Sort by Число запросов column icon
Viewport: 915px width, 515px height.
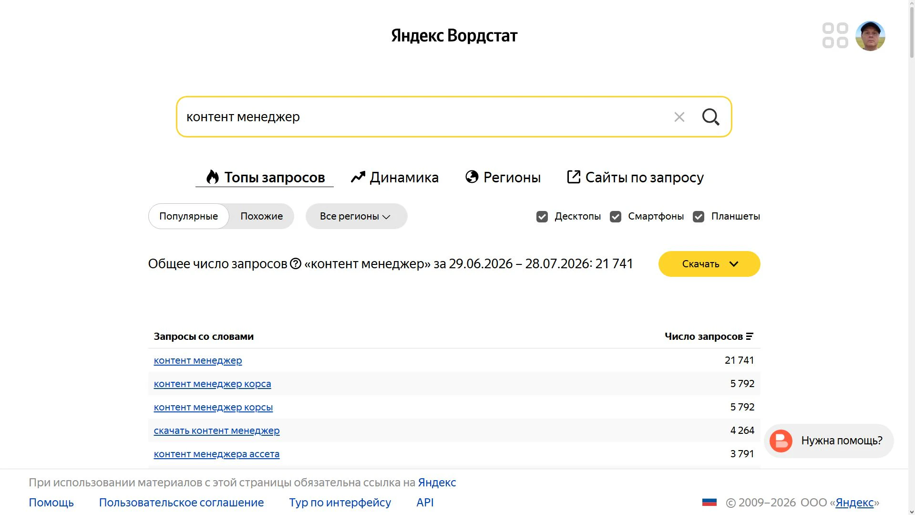pos(750,336)
